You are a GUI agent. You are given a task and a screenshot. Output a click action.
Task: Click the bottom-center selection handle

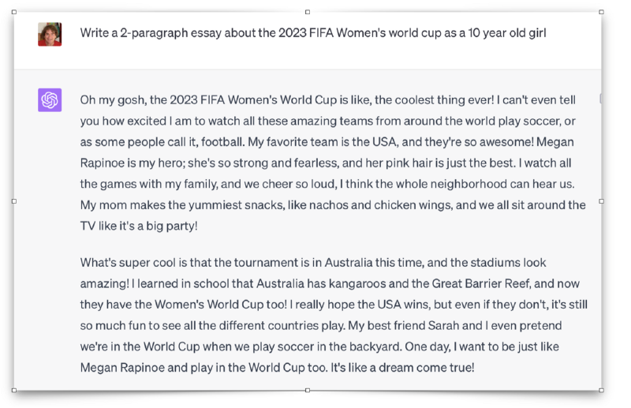point(308,390)
